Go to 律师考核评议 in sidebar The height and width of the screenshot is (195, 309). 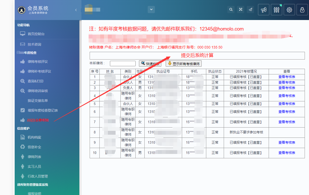click(38, 62)
